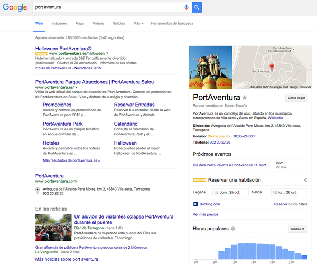Switch to Imágenes tab
Screen dimensions: 317x265
[59, 23]
